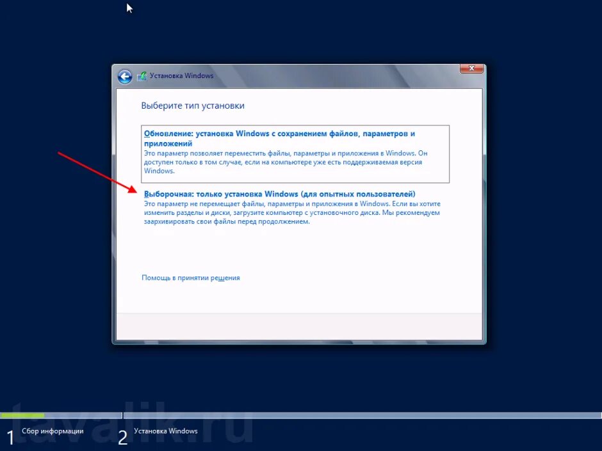
Task: Select Выборочная custom installation option
Action: coord(295,207)
